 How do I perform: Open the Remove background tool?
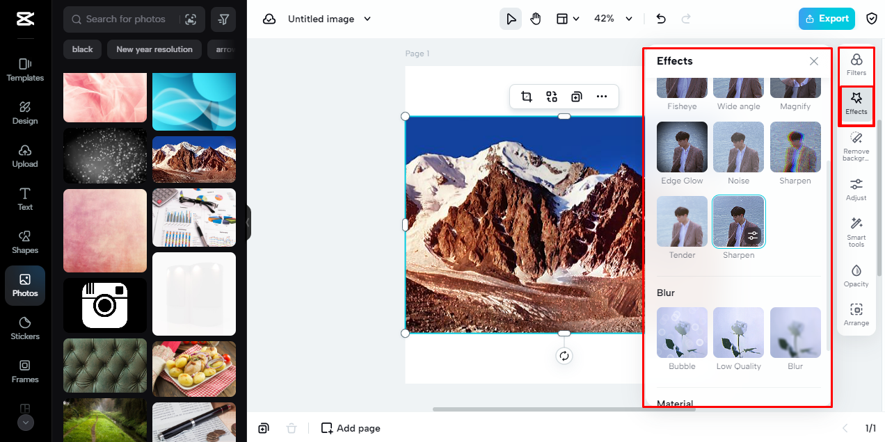pos(856,146)
